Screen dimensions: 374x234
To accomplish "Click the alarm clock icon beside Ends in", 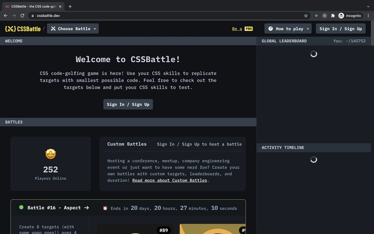I will click(x=105, y=208).
